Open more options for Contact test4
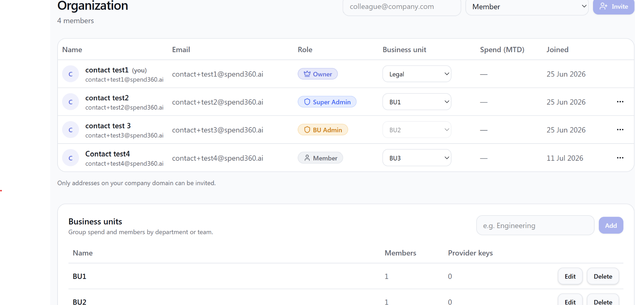The height and width of the screenshot is (305, 635). pos(620,158)
